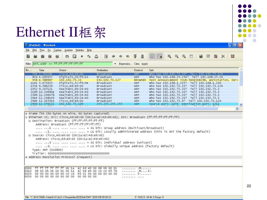Image resolution: width=267 pixels, height=200 pixels.
Task: Toggle auto scroll in live capture
Action: (160, 56)
